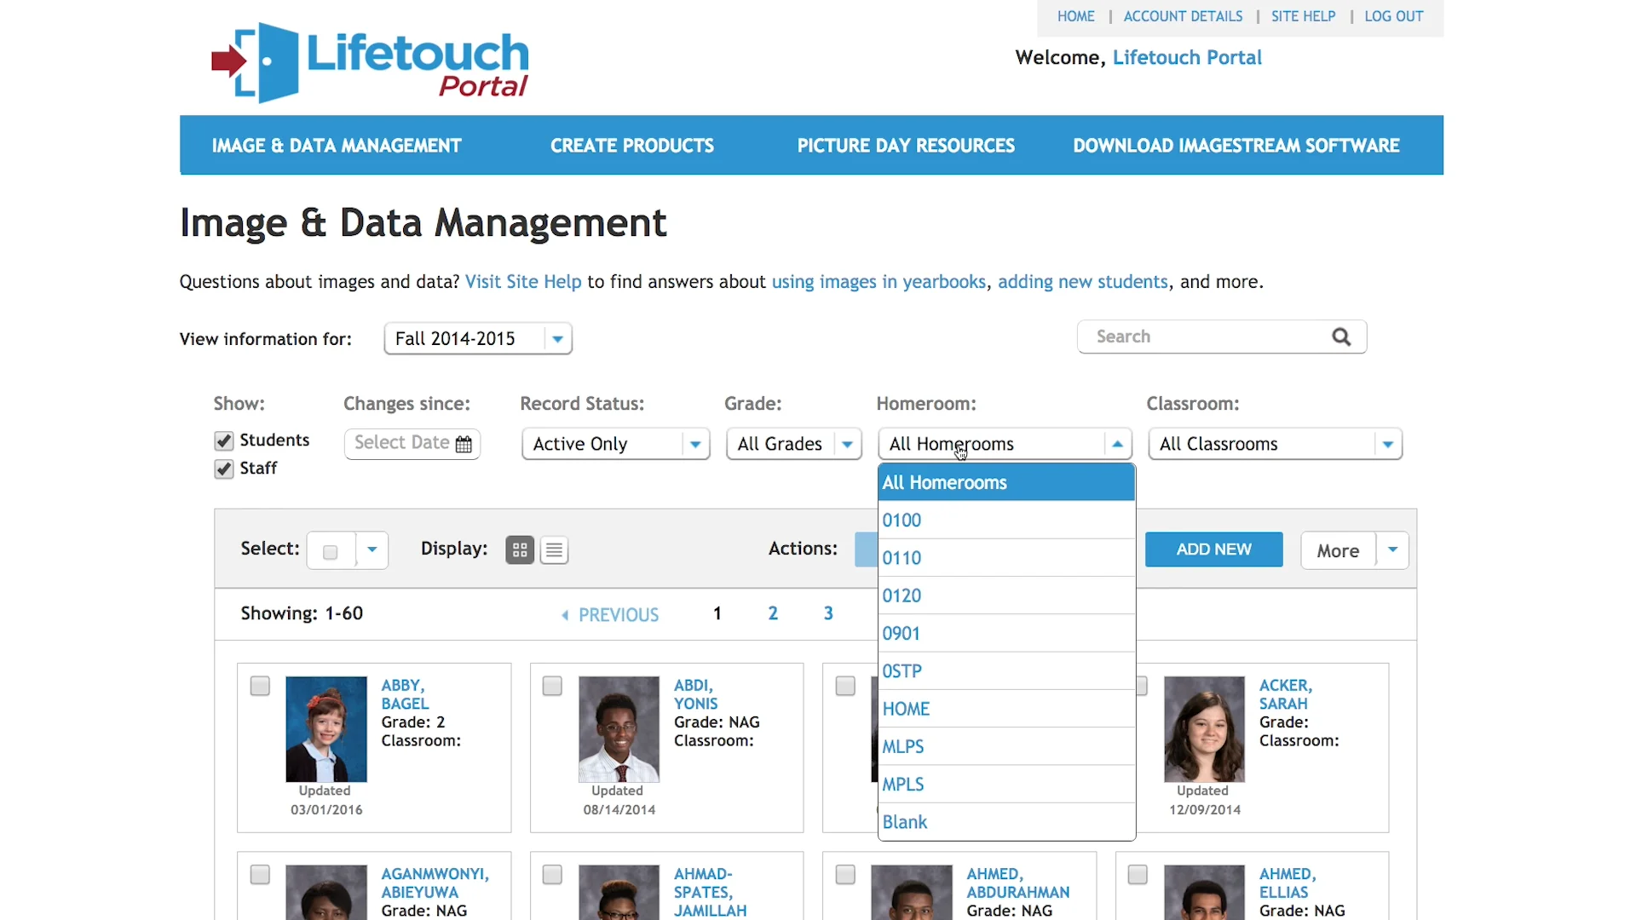Image resolution: width=1636 pixels, height=920 pixels.
Task: Check the Select all checkbox
Action: [x=331, y=552]
